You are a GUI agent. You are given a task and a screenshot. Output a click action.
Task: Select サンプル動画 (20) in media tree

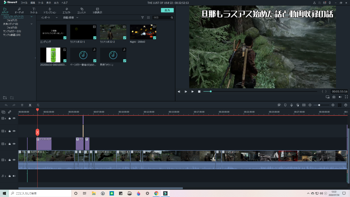(x=12, y=35)
